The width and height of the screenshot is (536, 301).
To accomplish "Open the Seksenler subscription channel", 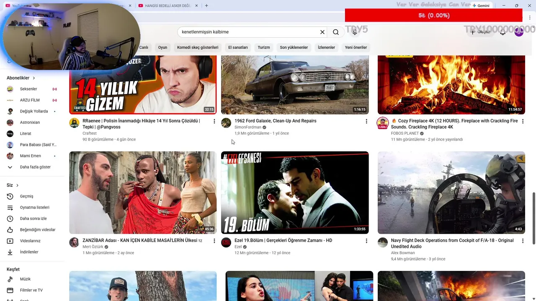I will (32, 89).
